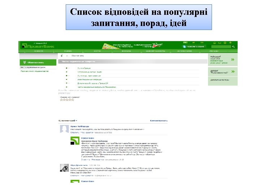The height and width of the screenshot is (195, 260).
Task: Click the green Приват Банк avatar on first reply
Action: coord(75,140)
